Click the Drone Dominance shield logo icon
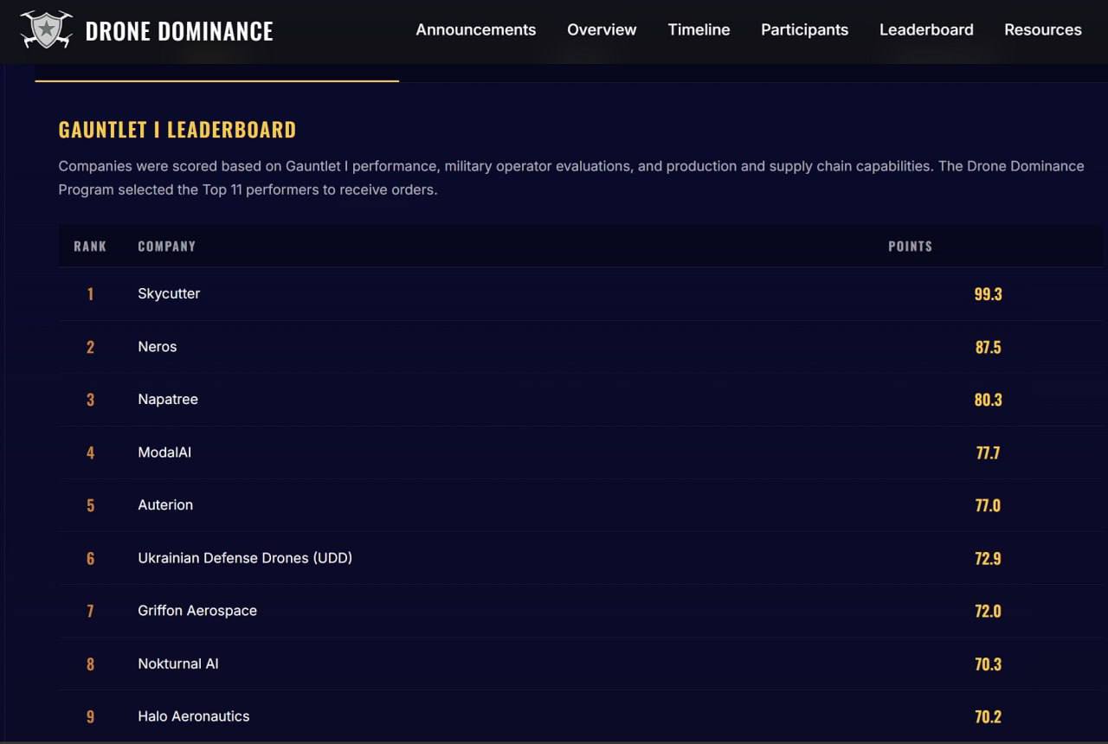The height and width of the screenshot is (744, 1108). [46, 30]
